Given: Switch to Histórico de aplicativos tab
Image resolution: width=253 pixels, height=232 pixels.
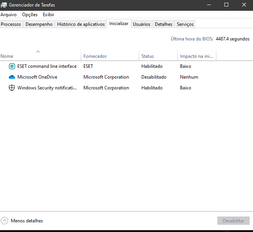Looking at the screenshot, I should [81, 24].
